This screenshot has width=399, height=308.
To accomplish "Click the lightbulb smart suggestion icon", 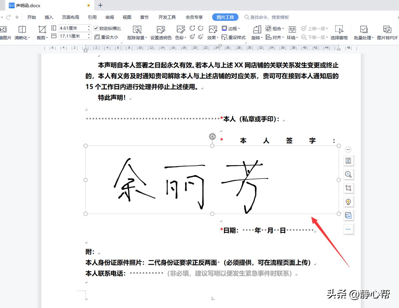I will pyautogui.click(x=348, y=202).
